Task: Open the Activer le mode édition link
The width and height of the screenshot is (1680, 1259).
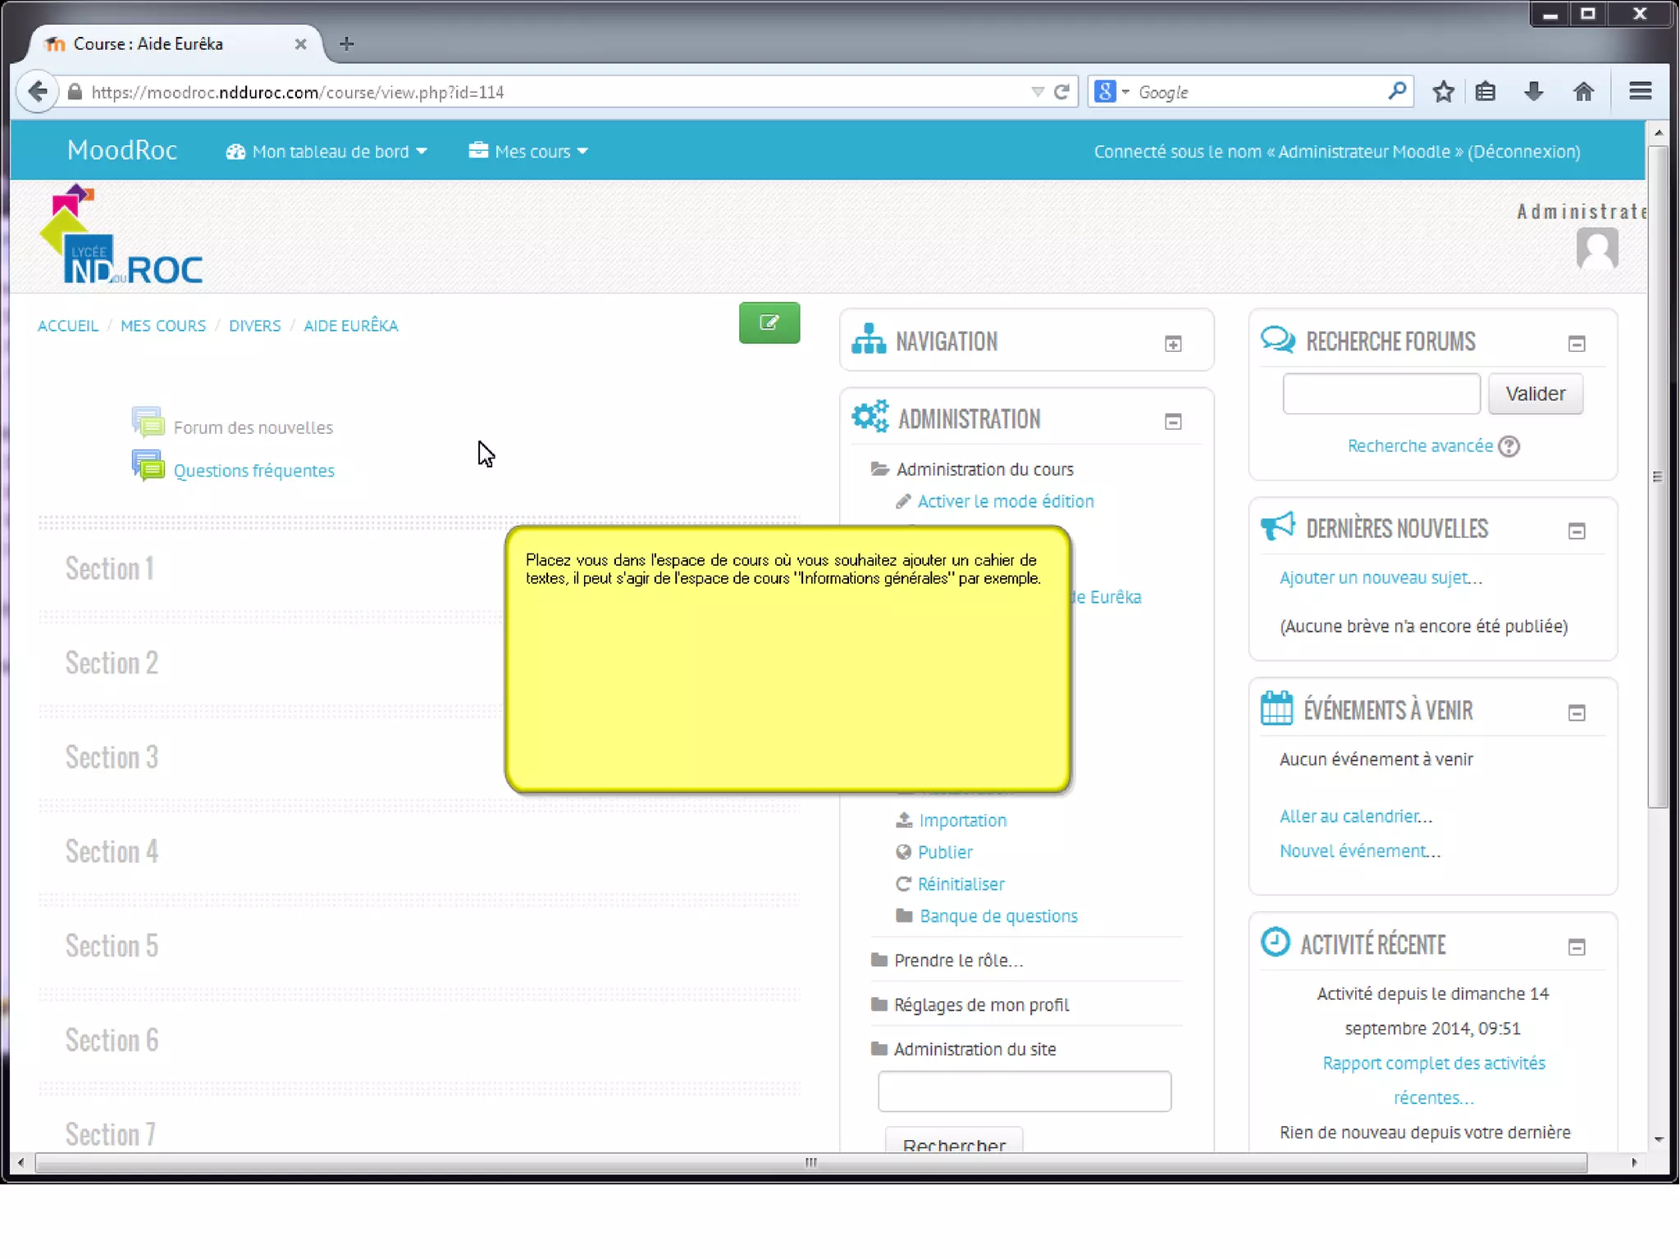Action: (x=1005, y=501)
